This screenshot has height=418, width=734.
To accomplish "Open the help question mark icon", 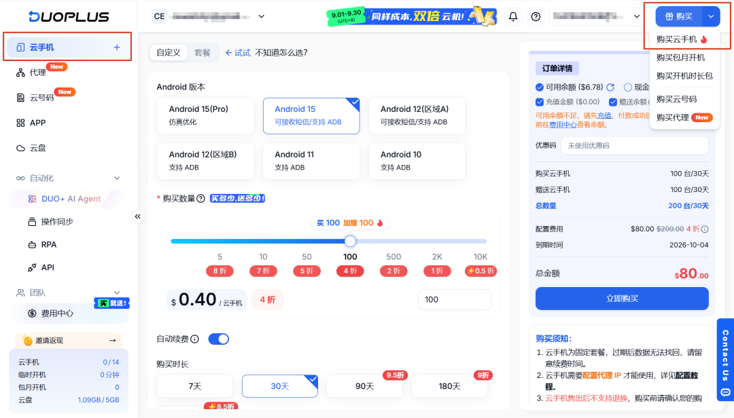I will [x=536, y=16].
